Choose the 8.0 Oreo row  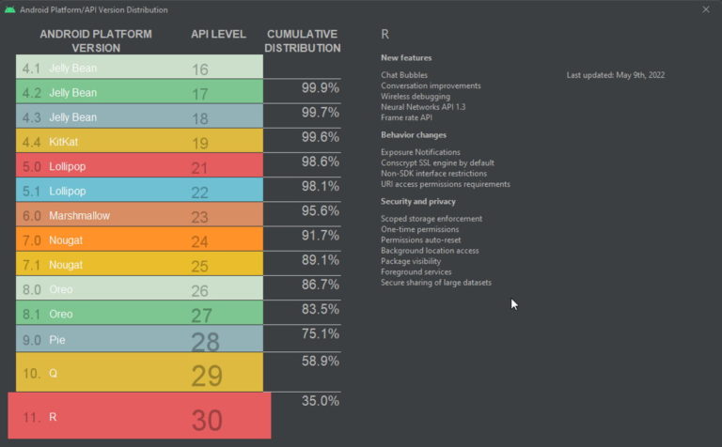pyautogui.click(x=139, y=289)
